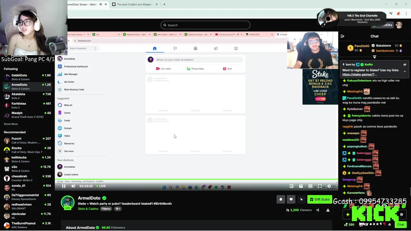Toggle notification bell for ArmelDoto
The width and height of the screenshot is (411, 231).
(281, 200)
